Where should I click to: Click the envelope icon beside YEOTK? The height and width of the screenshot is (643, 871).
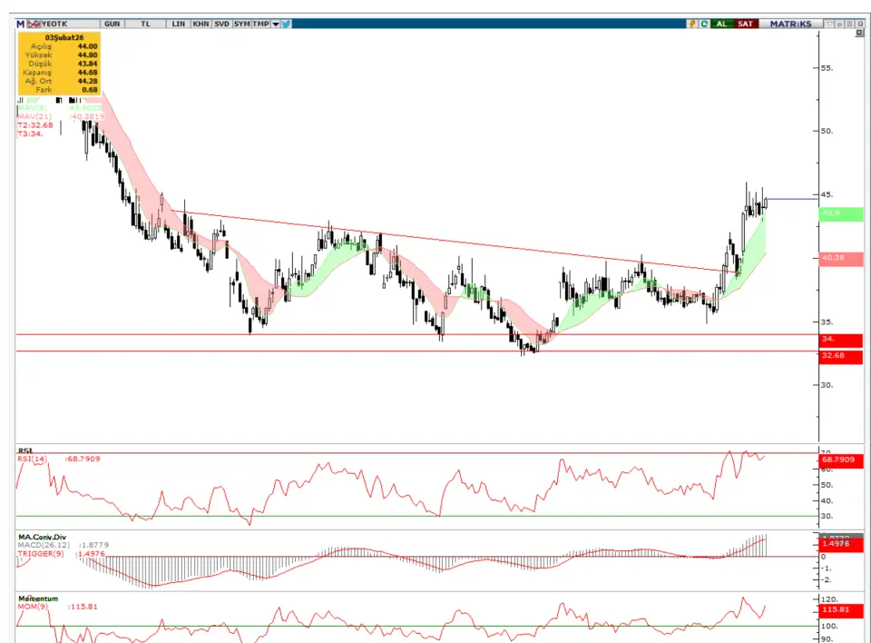click(x=33, y=23)
